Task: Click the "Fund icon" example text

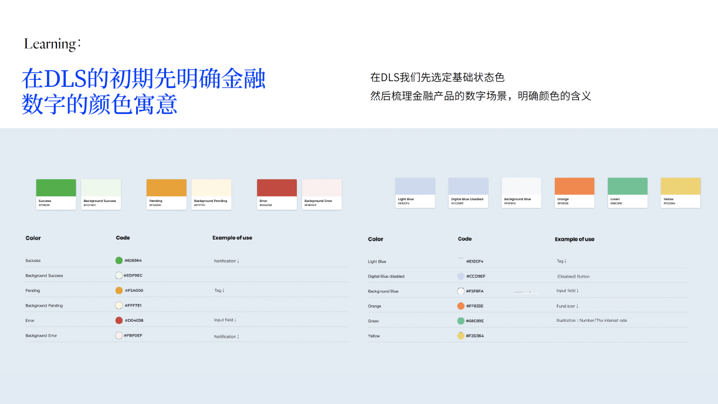Action: click(x=567, y=306)
